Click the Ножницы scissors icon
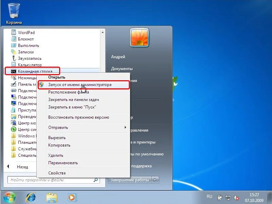272x204 pixels. (13, 78)
